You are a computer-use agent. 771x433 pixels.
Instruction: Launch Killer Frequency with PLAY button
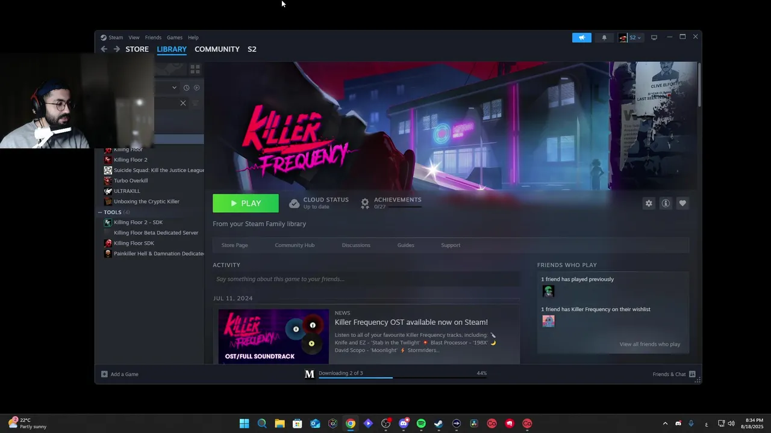click(x=246, y=203)
